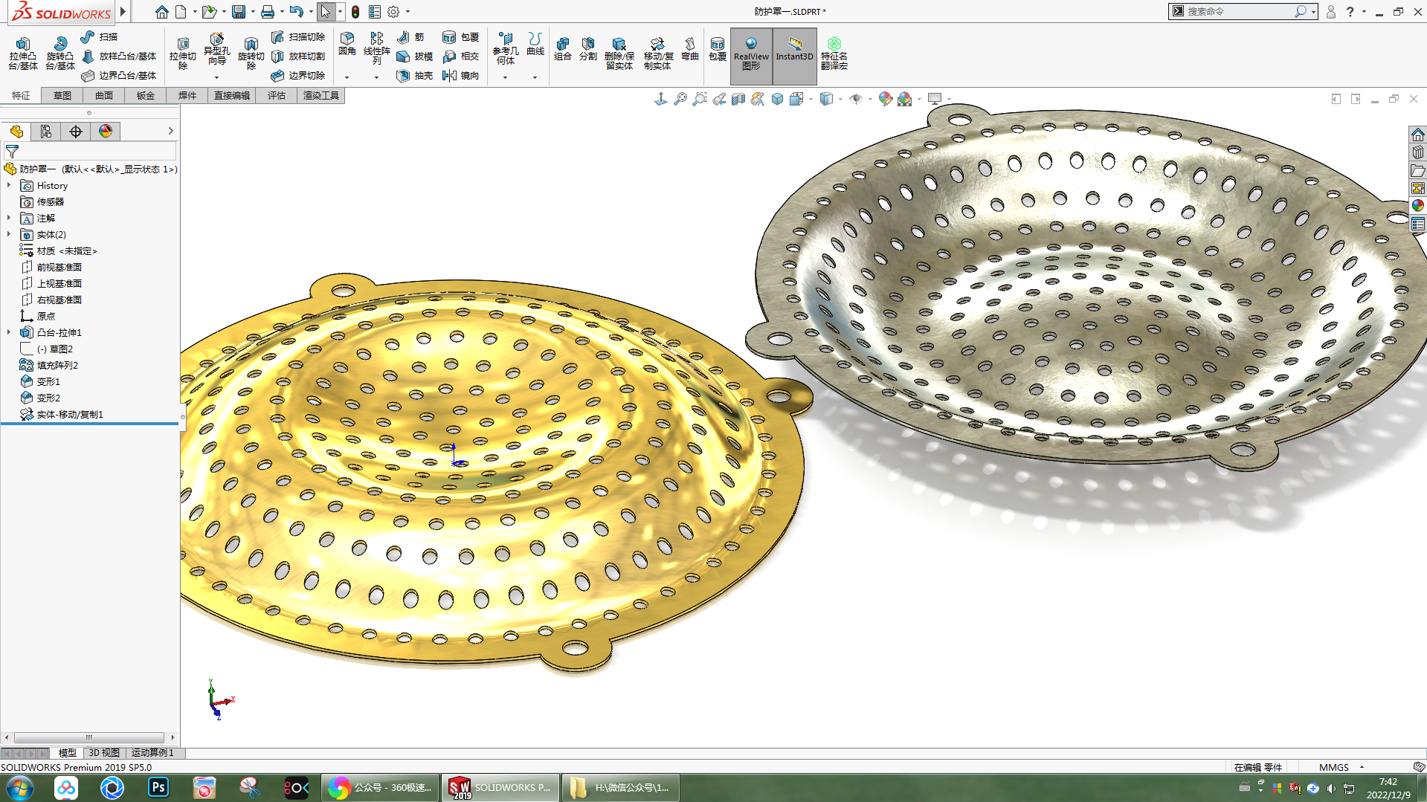Screen dimensions: 1427x802
Task: Open Reference Geometry (参考几何体) dropdown arrow
Action: pyautogui.click(x=505, y=77)
